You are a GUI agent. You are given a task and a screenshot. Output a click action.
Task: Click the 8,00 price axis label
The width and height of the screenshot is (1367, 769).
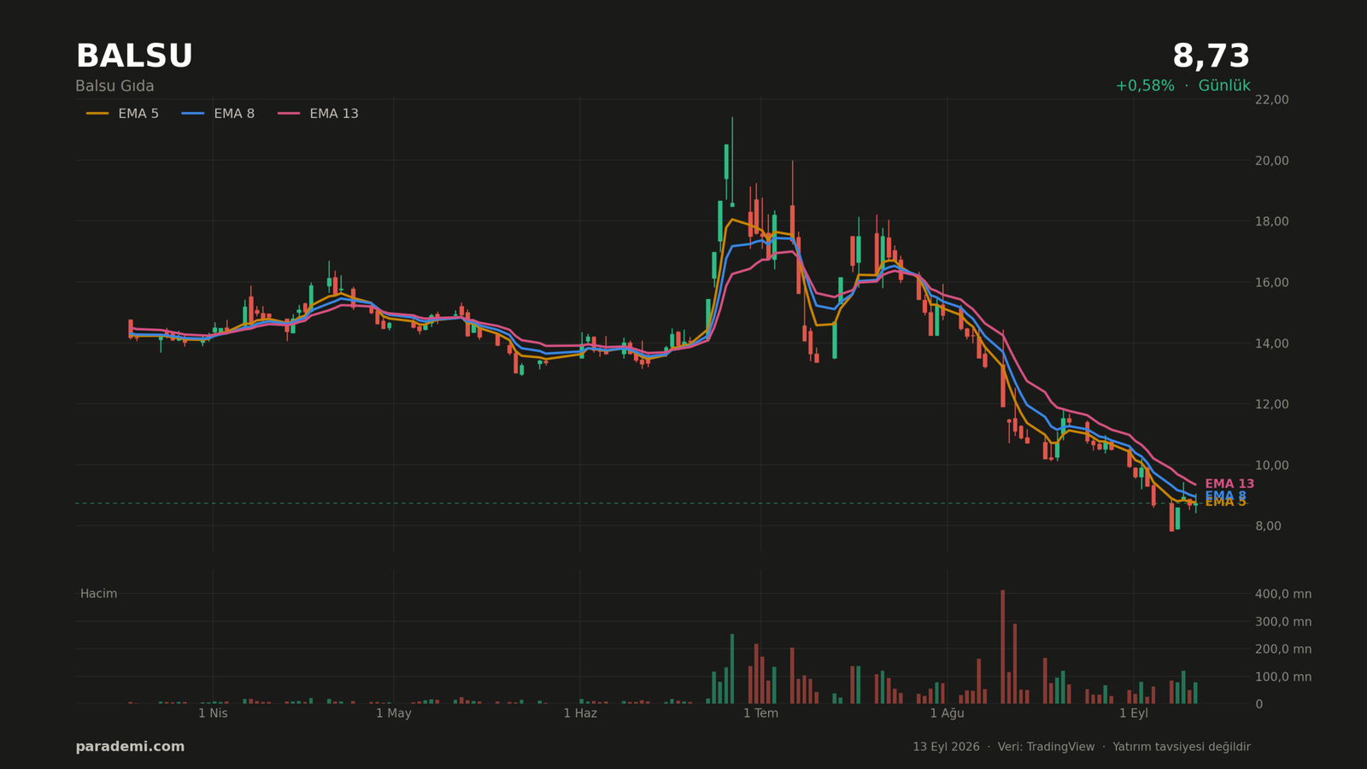[1268, 526]
